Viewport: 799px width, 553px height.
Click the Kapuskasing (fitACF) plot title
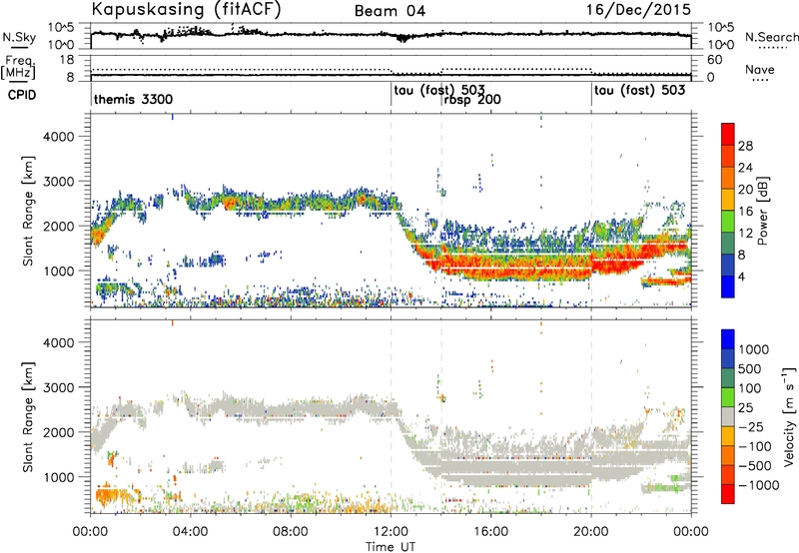(187, 10)
